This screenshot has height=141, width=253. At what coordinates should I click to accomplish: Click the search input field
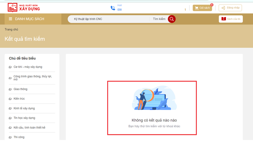[x=109, y=19]
